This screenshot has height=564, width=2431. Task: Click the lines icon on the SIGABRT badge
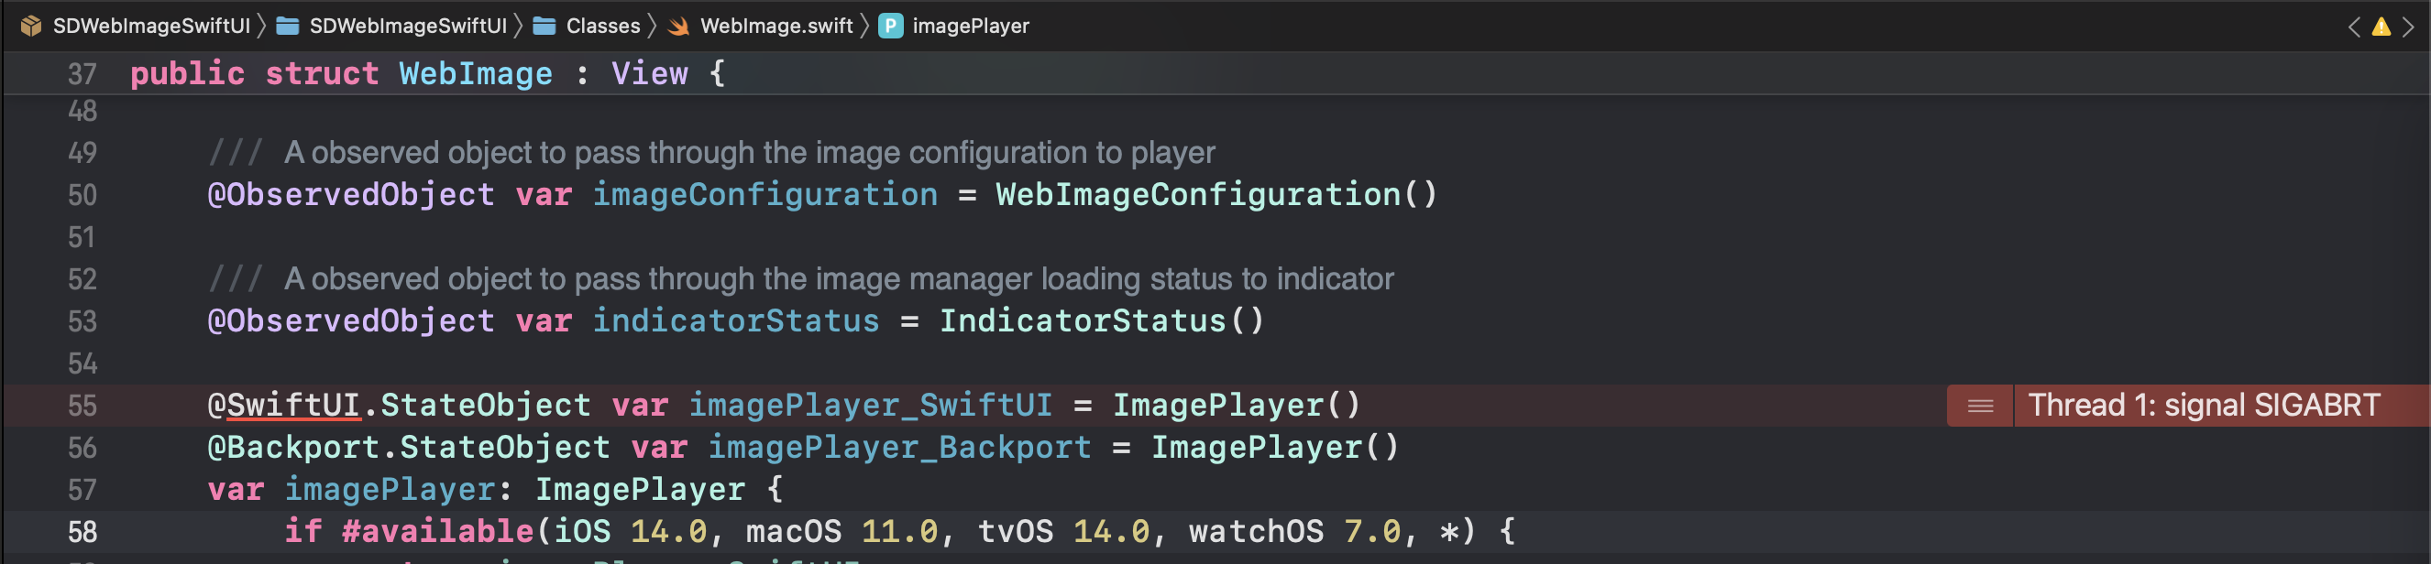(1979, 406)
